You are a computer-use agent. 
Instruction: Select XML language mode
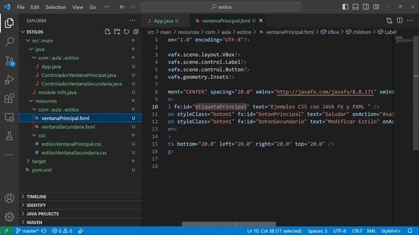371,230
